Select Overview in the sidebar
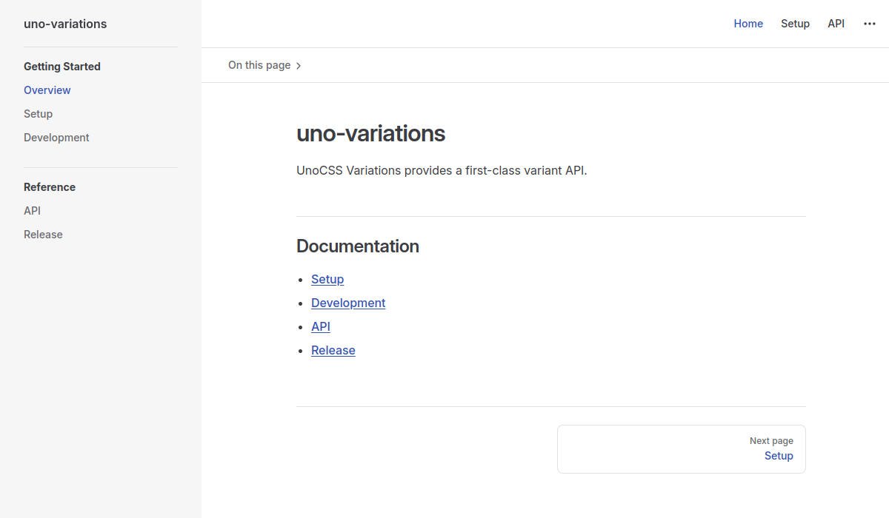889x518 pixels. [x=47, y=90]
